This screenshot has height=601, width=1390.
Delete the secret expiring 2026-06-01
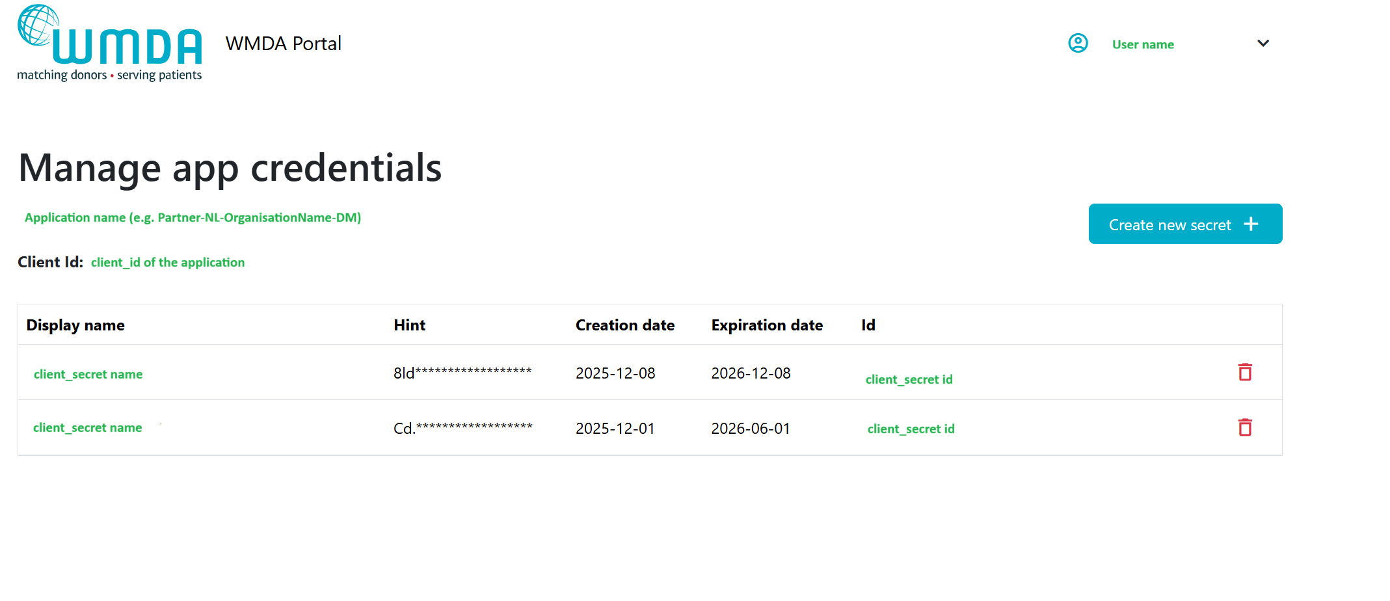pos(1244,427)
